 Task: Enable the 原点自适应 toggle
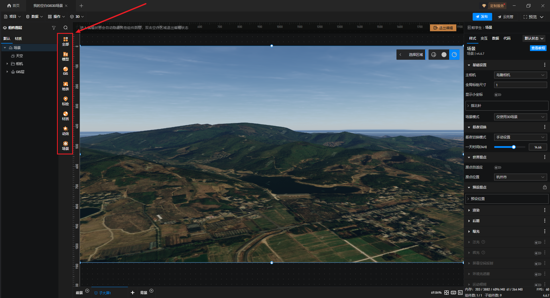click(498, 168)
